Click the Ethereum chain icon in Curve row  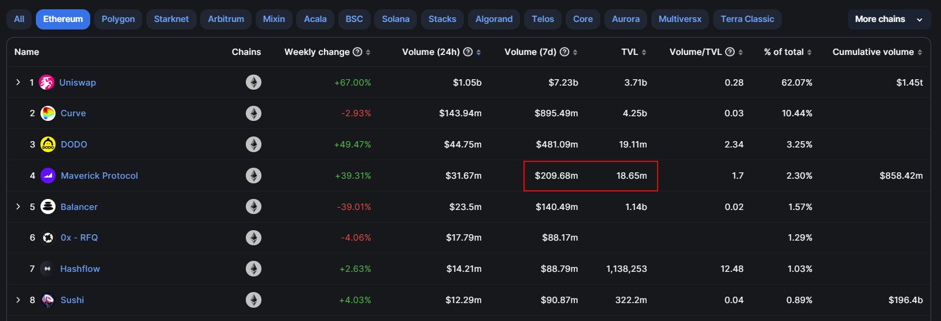click(253, 113)
